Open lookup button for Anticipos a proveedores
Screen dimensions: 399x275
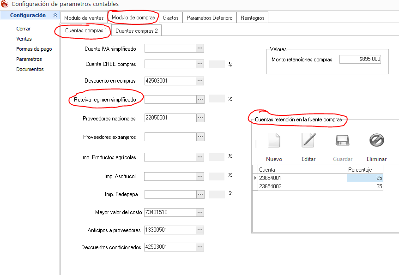coord(200,230)
